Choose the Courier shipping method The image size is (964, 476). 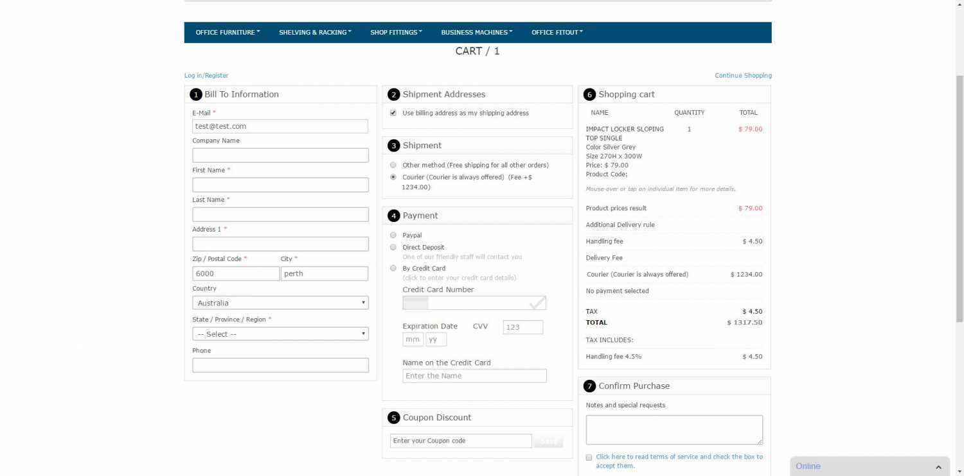(393, 177)
